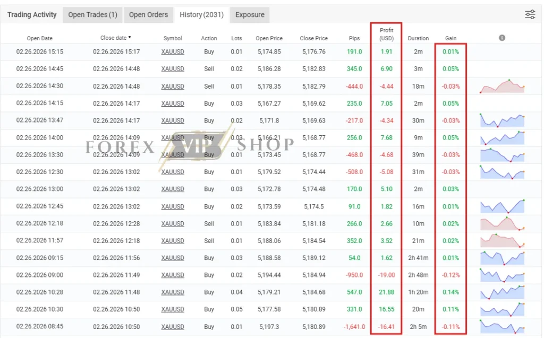View mini chart for the 21.88 profit trade
The image size is (544, 338).
502,292
